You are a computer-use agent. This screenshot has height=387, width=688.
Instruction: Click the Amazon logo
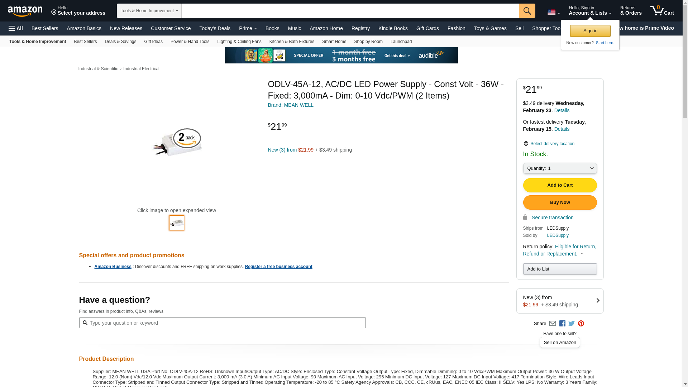click(25, 11)
